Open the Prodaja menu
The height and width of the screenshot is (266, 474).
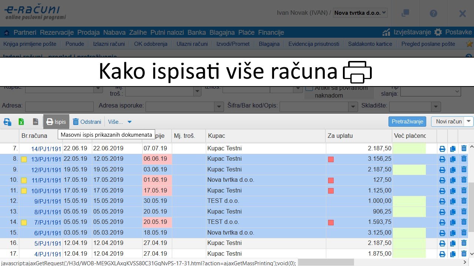[89, 33]
